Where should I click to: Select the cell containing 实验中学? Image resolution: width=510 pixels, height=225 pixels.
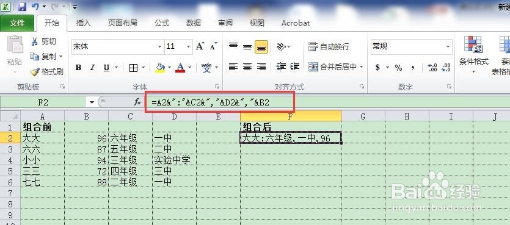(x=174, y=160)
